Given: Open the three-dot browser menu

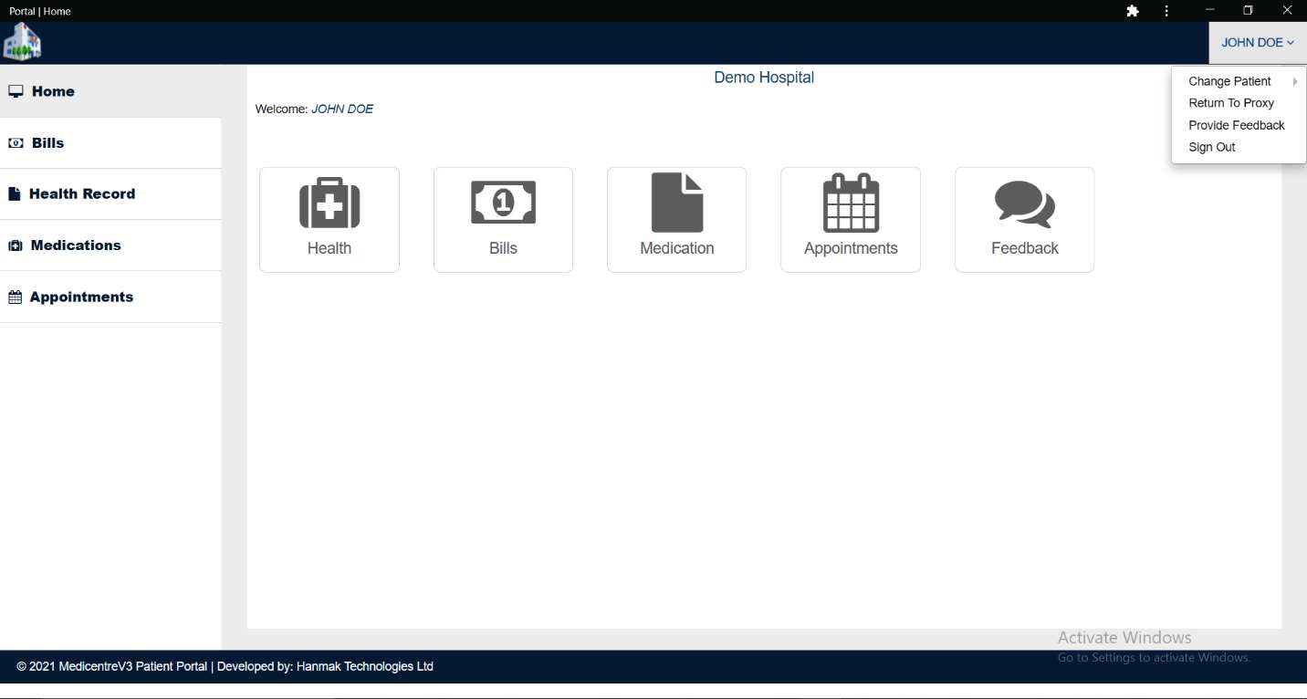Looking at the screenshot, I should pyautogui.click(x=1166, y=11).
